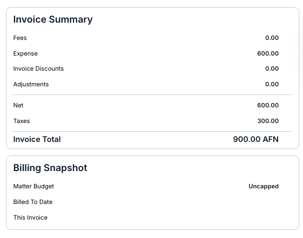This screenshot has height=238, width=303.
Task: Select the Matter Budget label
Action: pos(33,187)
